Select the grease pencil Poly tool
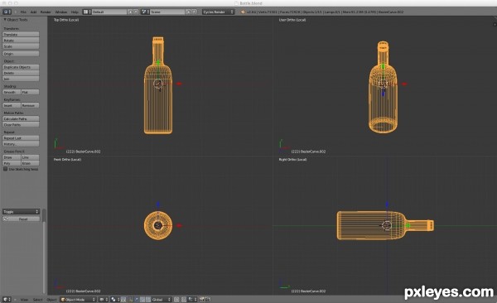 click(12, 163)
